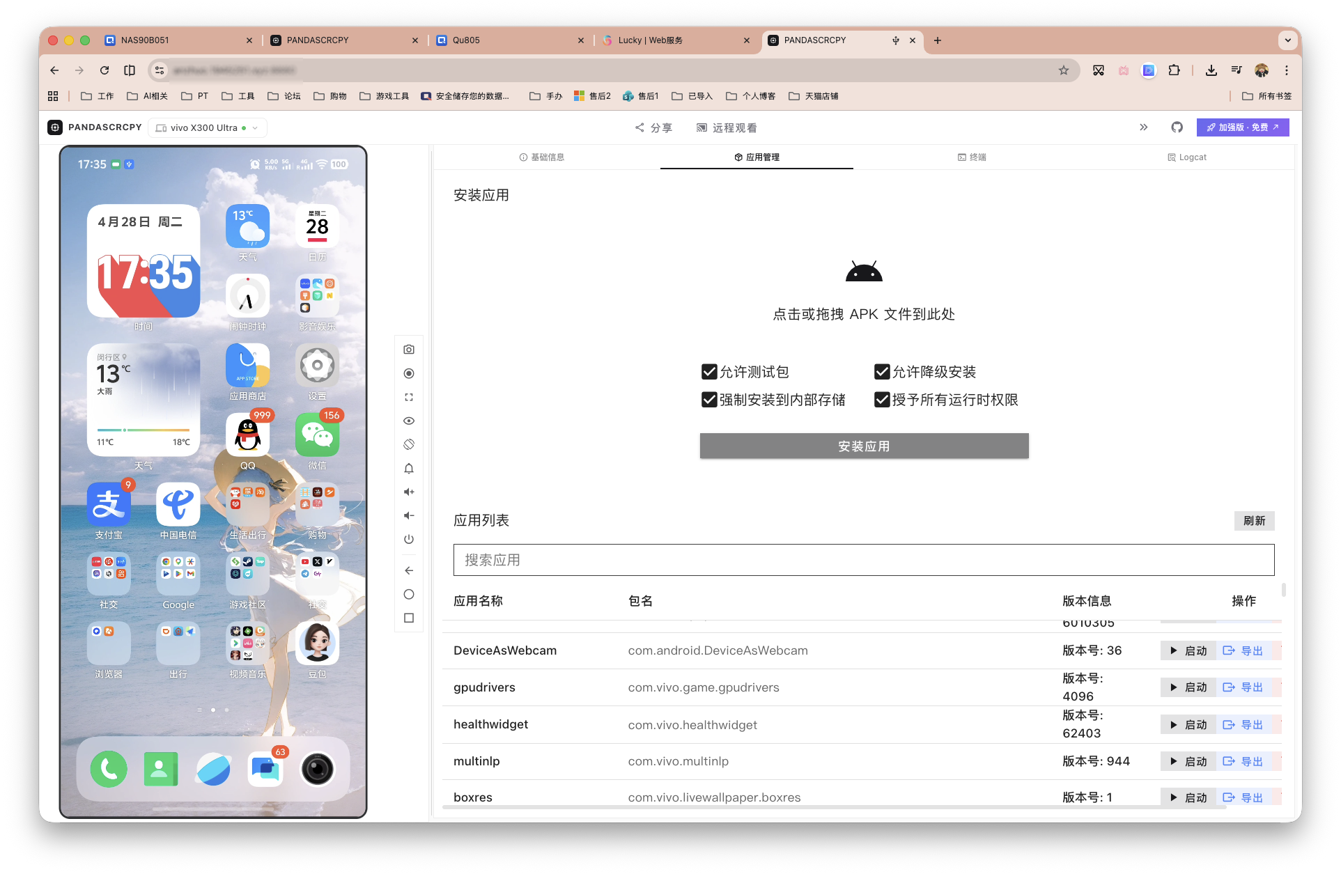The width and height of the screenshot is (1341, 874).
Task: Enter fullscreen mode via the fullscreen icon
Action: click(408, 396)
